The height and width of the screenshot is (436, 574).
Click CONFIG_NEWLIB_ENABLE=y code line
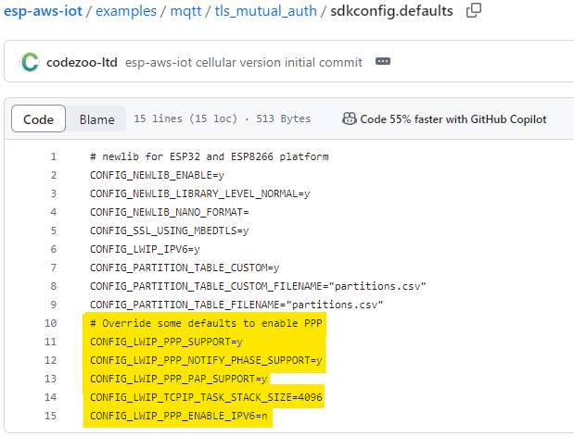click(x=157, y=176)
